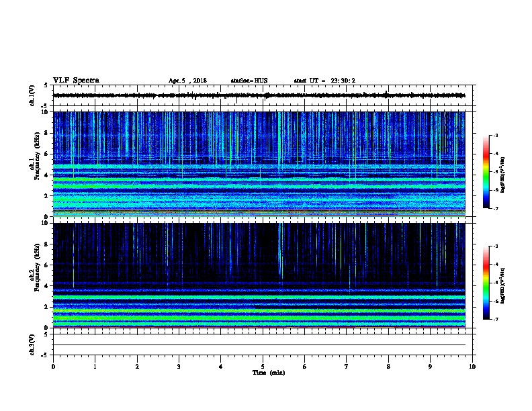Click time axis tick label "2"
This screenshot has width=532, height=411.
tap(137, 367)
